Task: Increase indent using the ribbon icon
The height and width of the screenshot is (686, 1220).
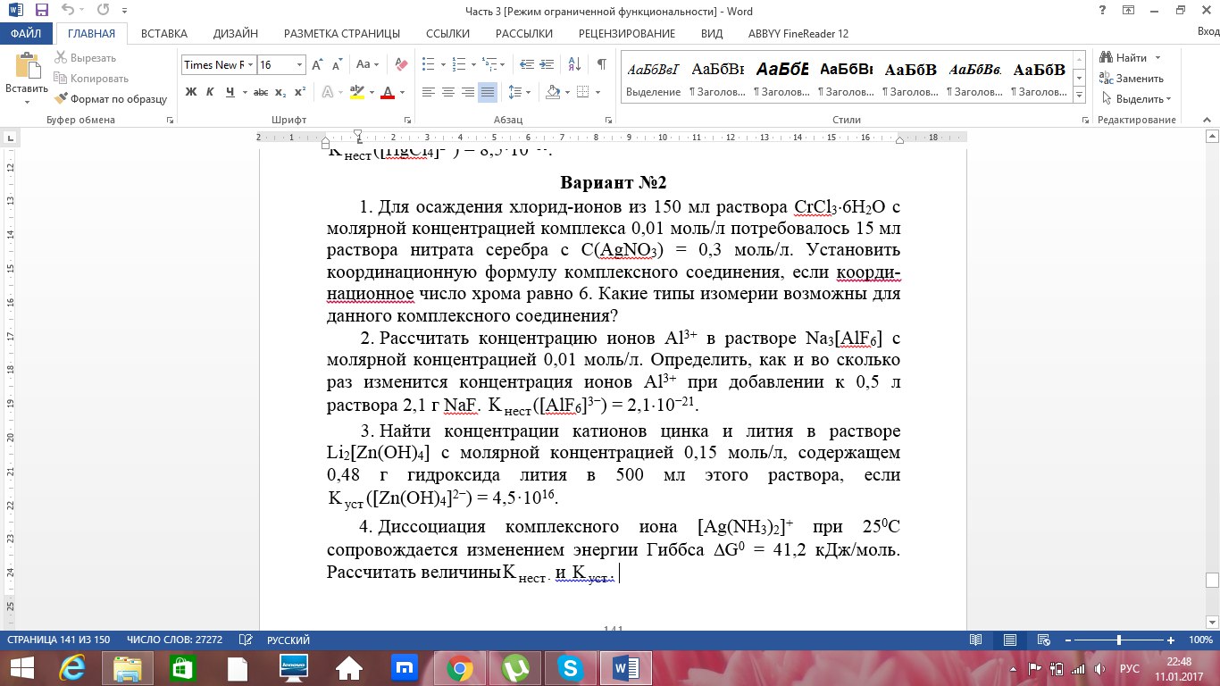Action: pyautogui.click(x=548, y=64)
